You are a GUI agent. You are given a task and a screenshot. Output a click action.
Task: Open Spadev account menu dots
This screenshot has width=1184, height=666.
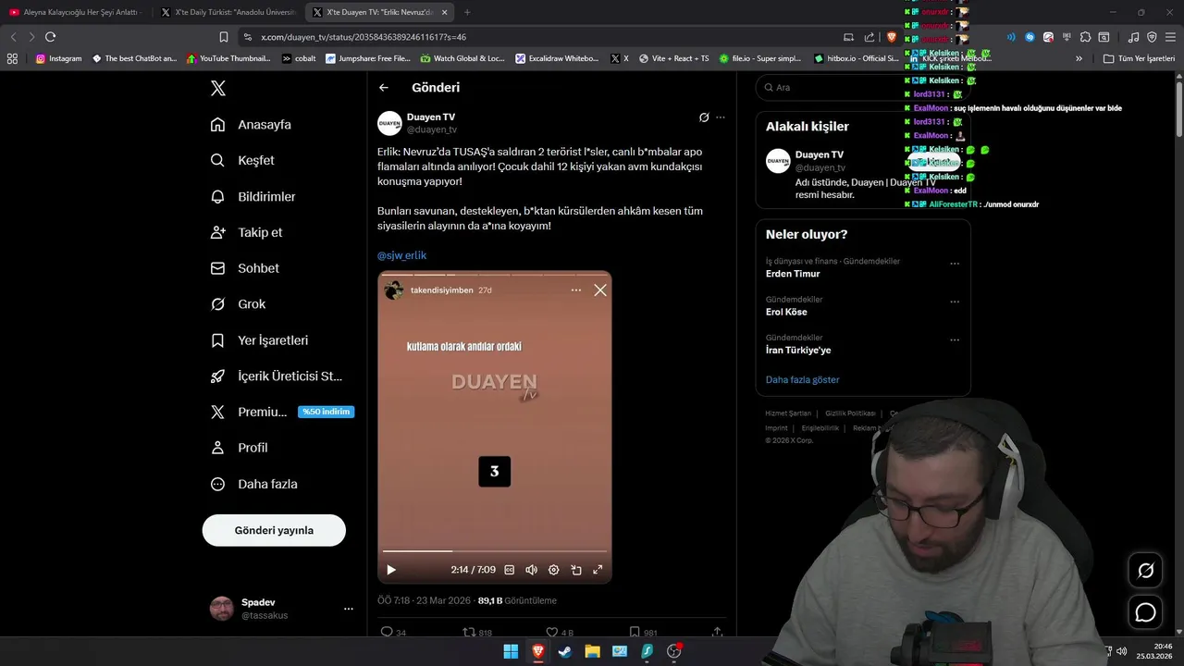click(349, 609)
